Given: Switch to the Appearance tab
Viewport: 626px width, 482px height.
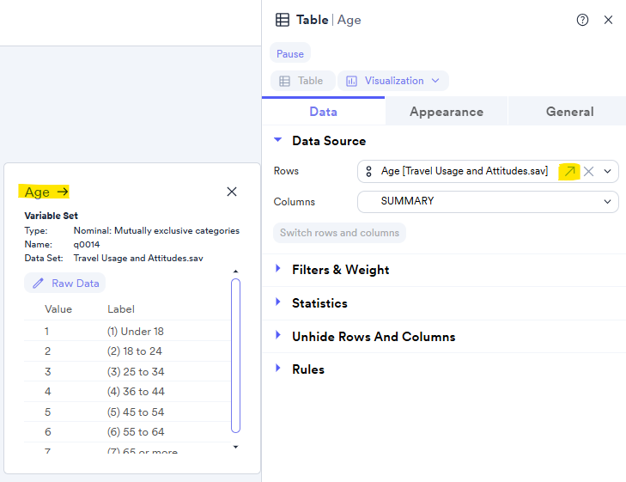Looking at the screenshot, I should point(447,112).
